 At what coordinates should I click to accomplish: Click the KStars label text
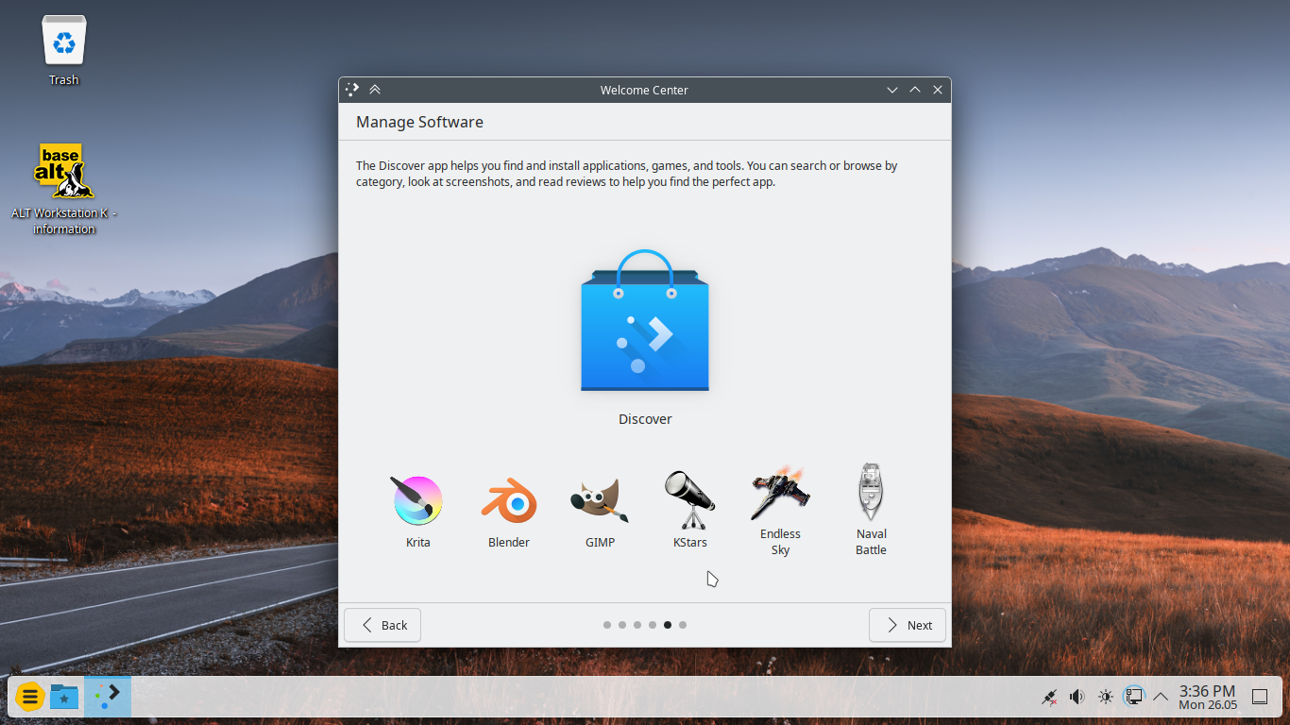coord(690,543)
